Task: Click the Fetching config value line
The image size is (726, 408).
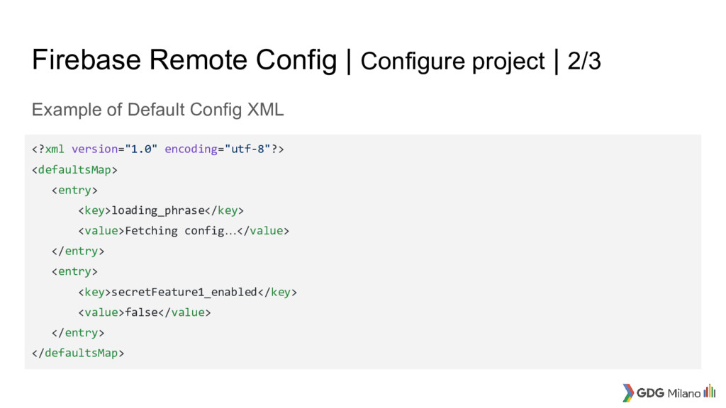Action: pyautogui.click(x=184, y=231)
